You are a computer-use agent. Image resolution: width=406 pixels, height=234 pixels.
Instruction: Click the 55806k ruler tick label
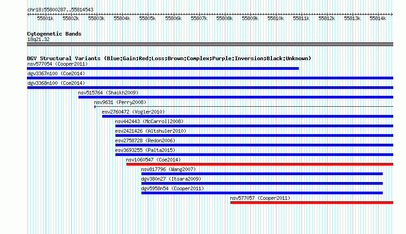coord(173,18)
